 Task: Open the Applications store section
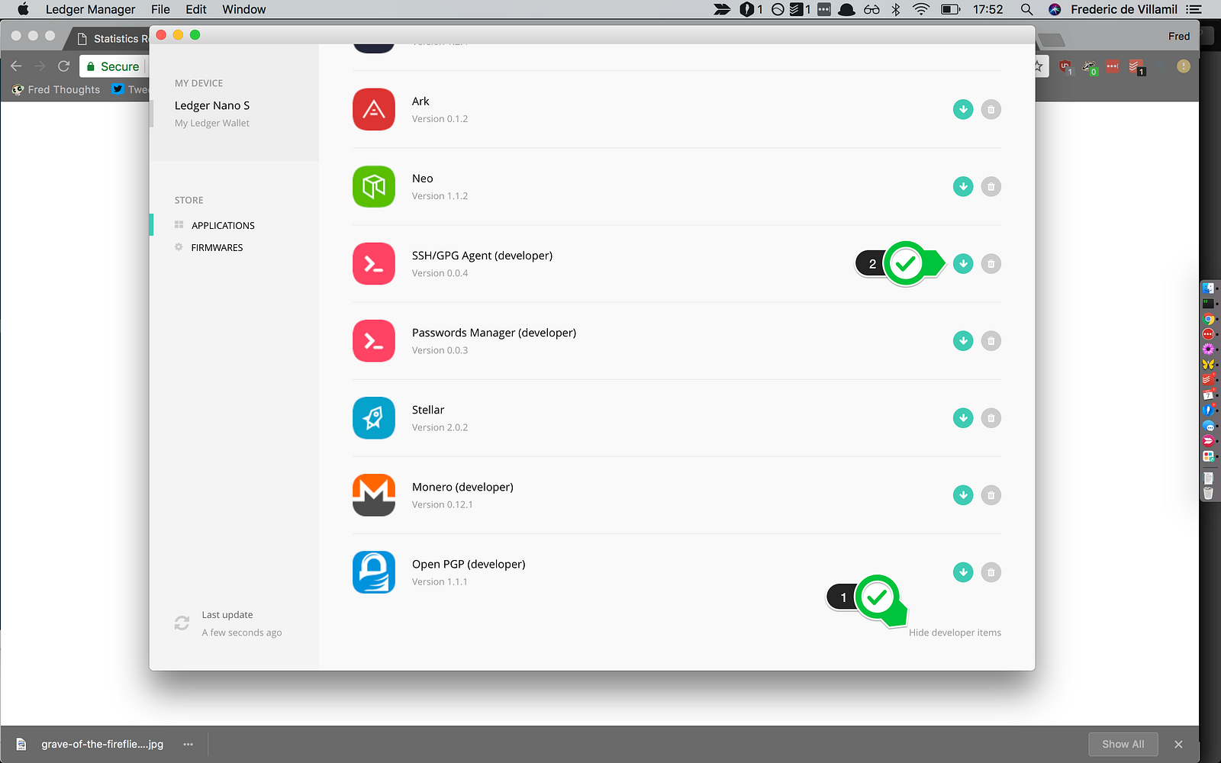tap(223, 225)
